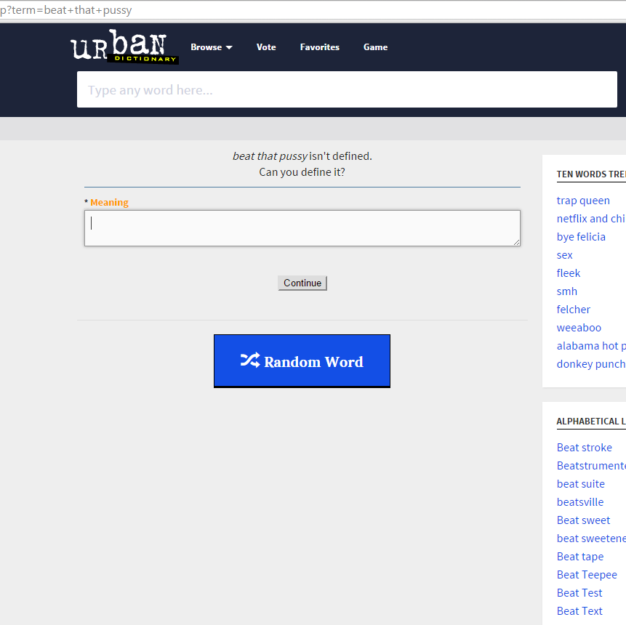Open alphabetical entry 'Beatstrumentering'
The image size is (626, 625).
pyautogui.click(x=591, y=466)
